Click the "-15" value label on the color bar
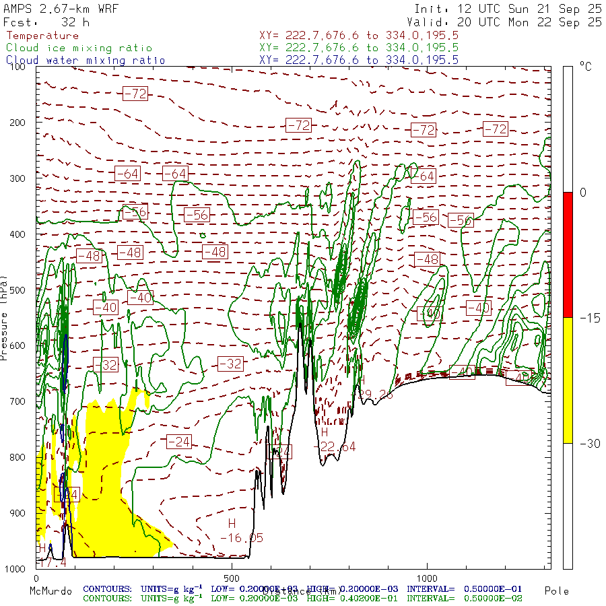The height and width of the screenshot is (606, 606). coord(590,318)
